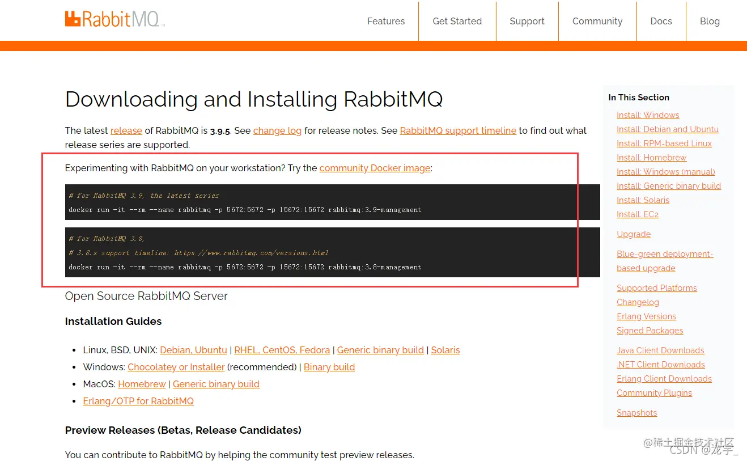Open the Get Started menu item
Viewport: 747px width, 461px height.
[x=457, y=21]
